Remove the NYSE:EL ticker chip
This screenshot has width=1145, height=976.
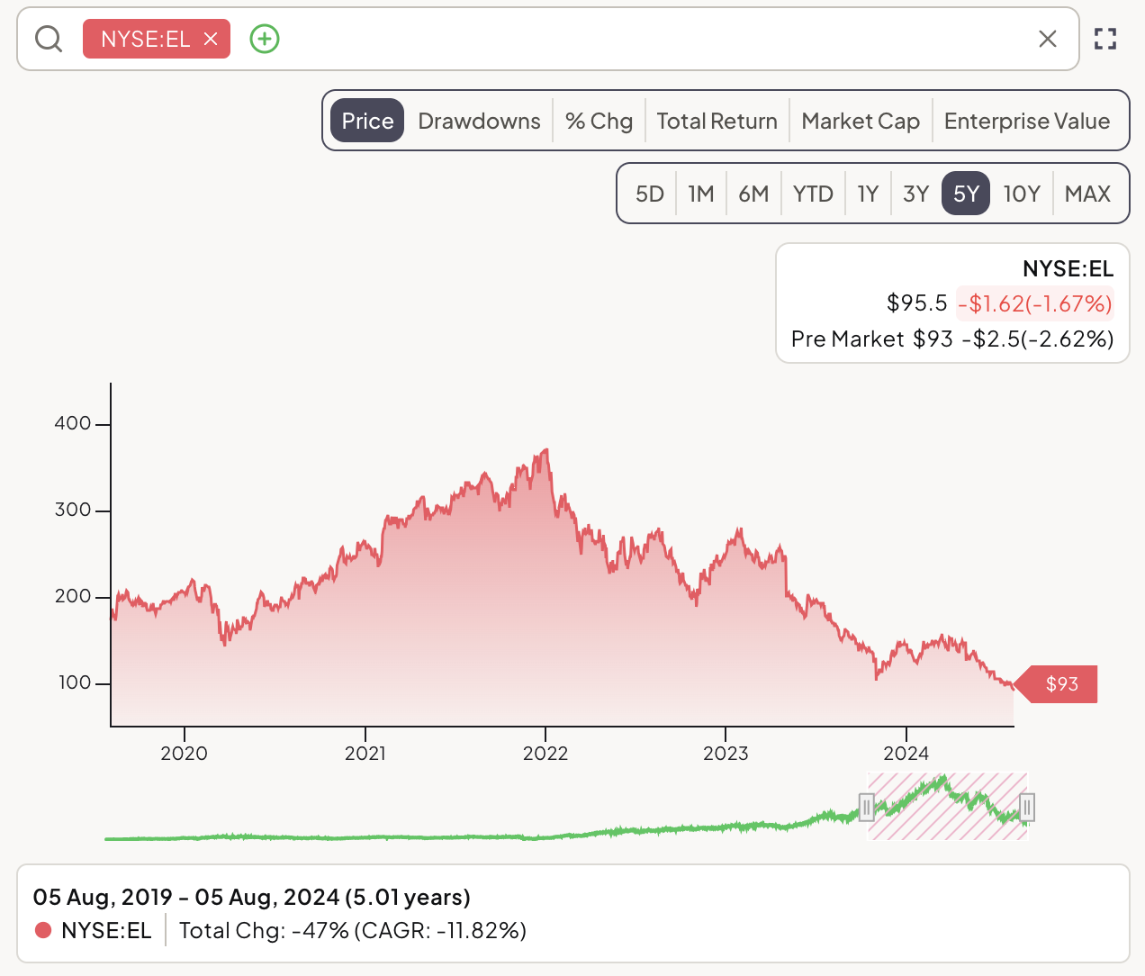click(211, 39)
